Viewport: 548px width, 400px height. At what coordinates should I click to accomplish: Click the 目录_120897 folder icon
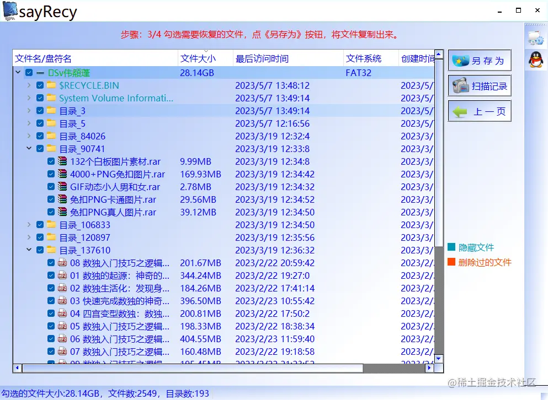pos(51,237)
